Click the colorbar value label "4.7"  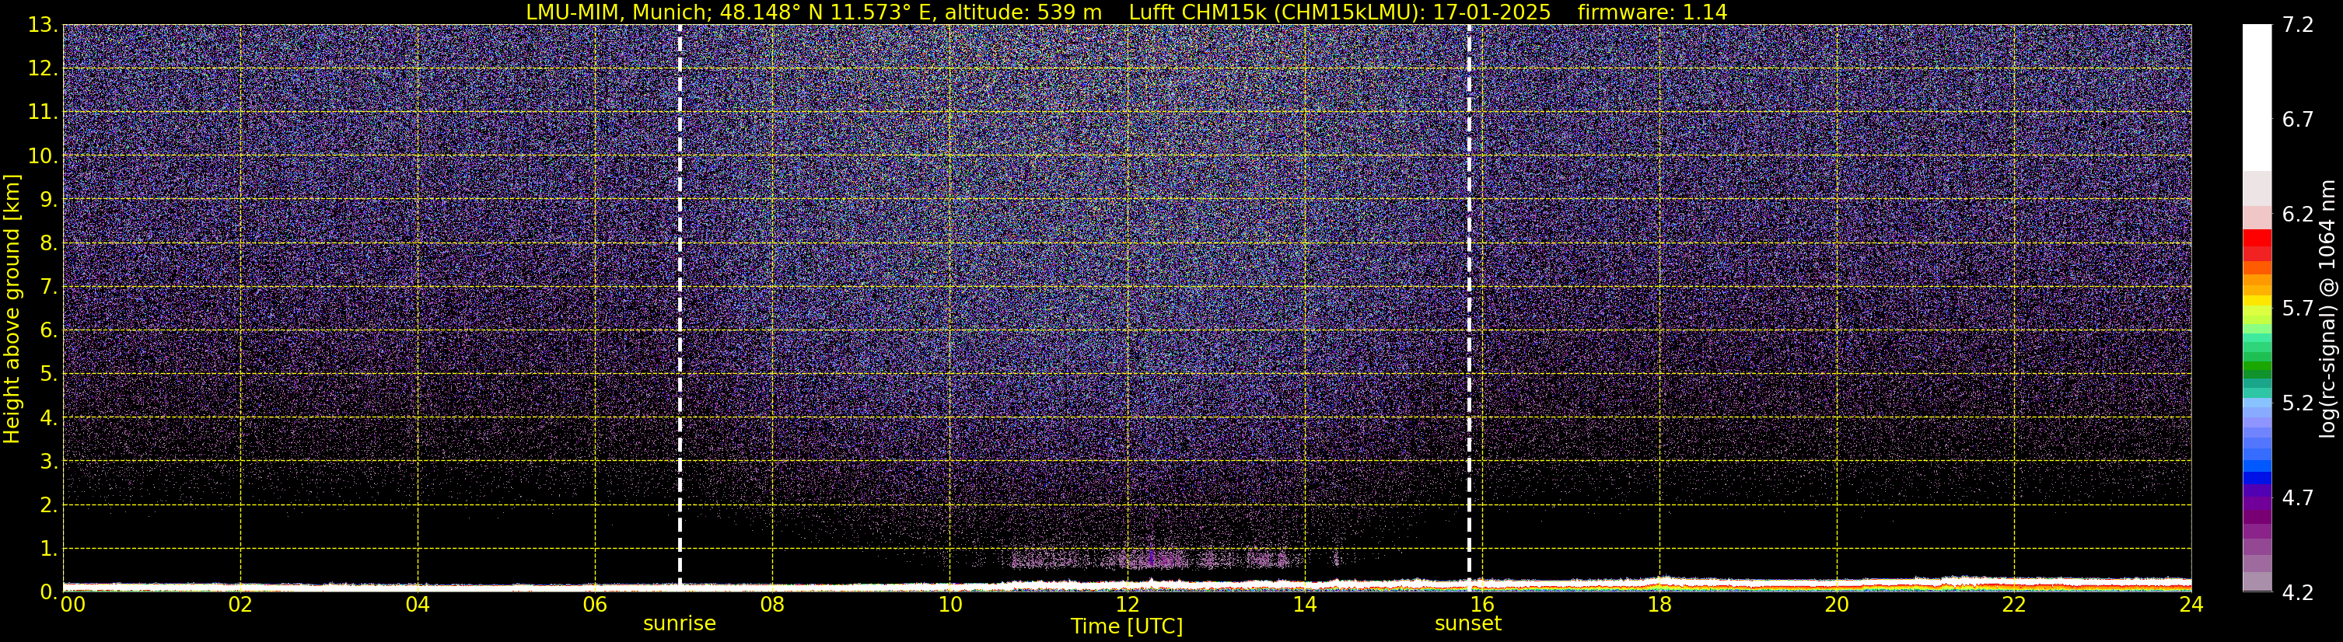[2298, 497]
